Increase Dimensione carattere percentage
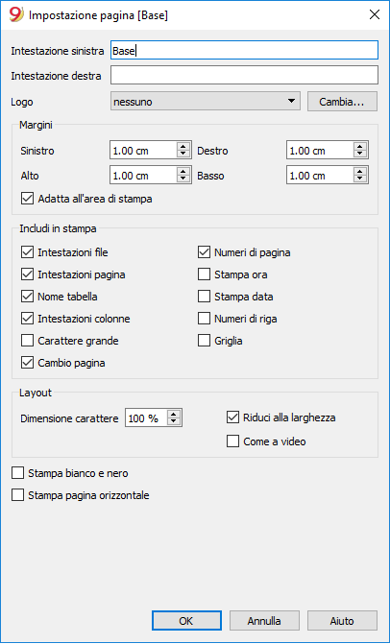 tap(174, 415)
